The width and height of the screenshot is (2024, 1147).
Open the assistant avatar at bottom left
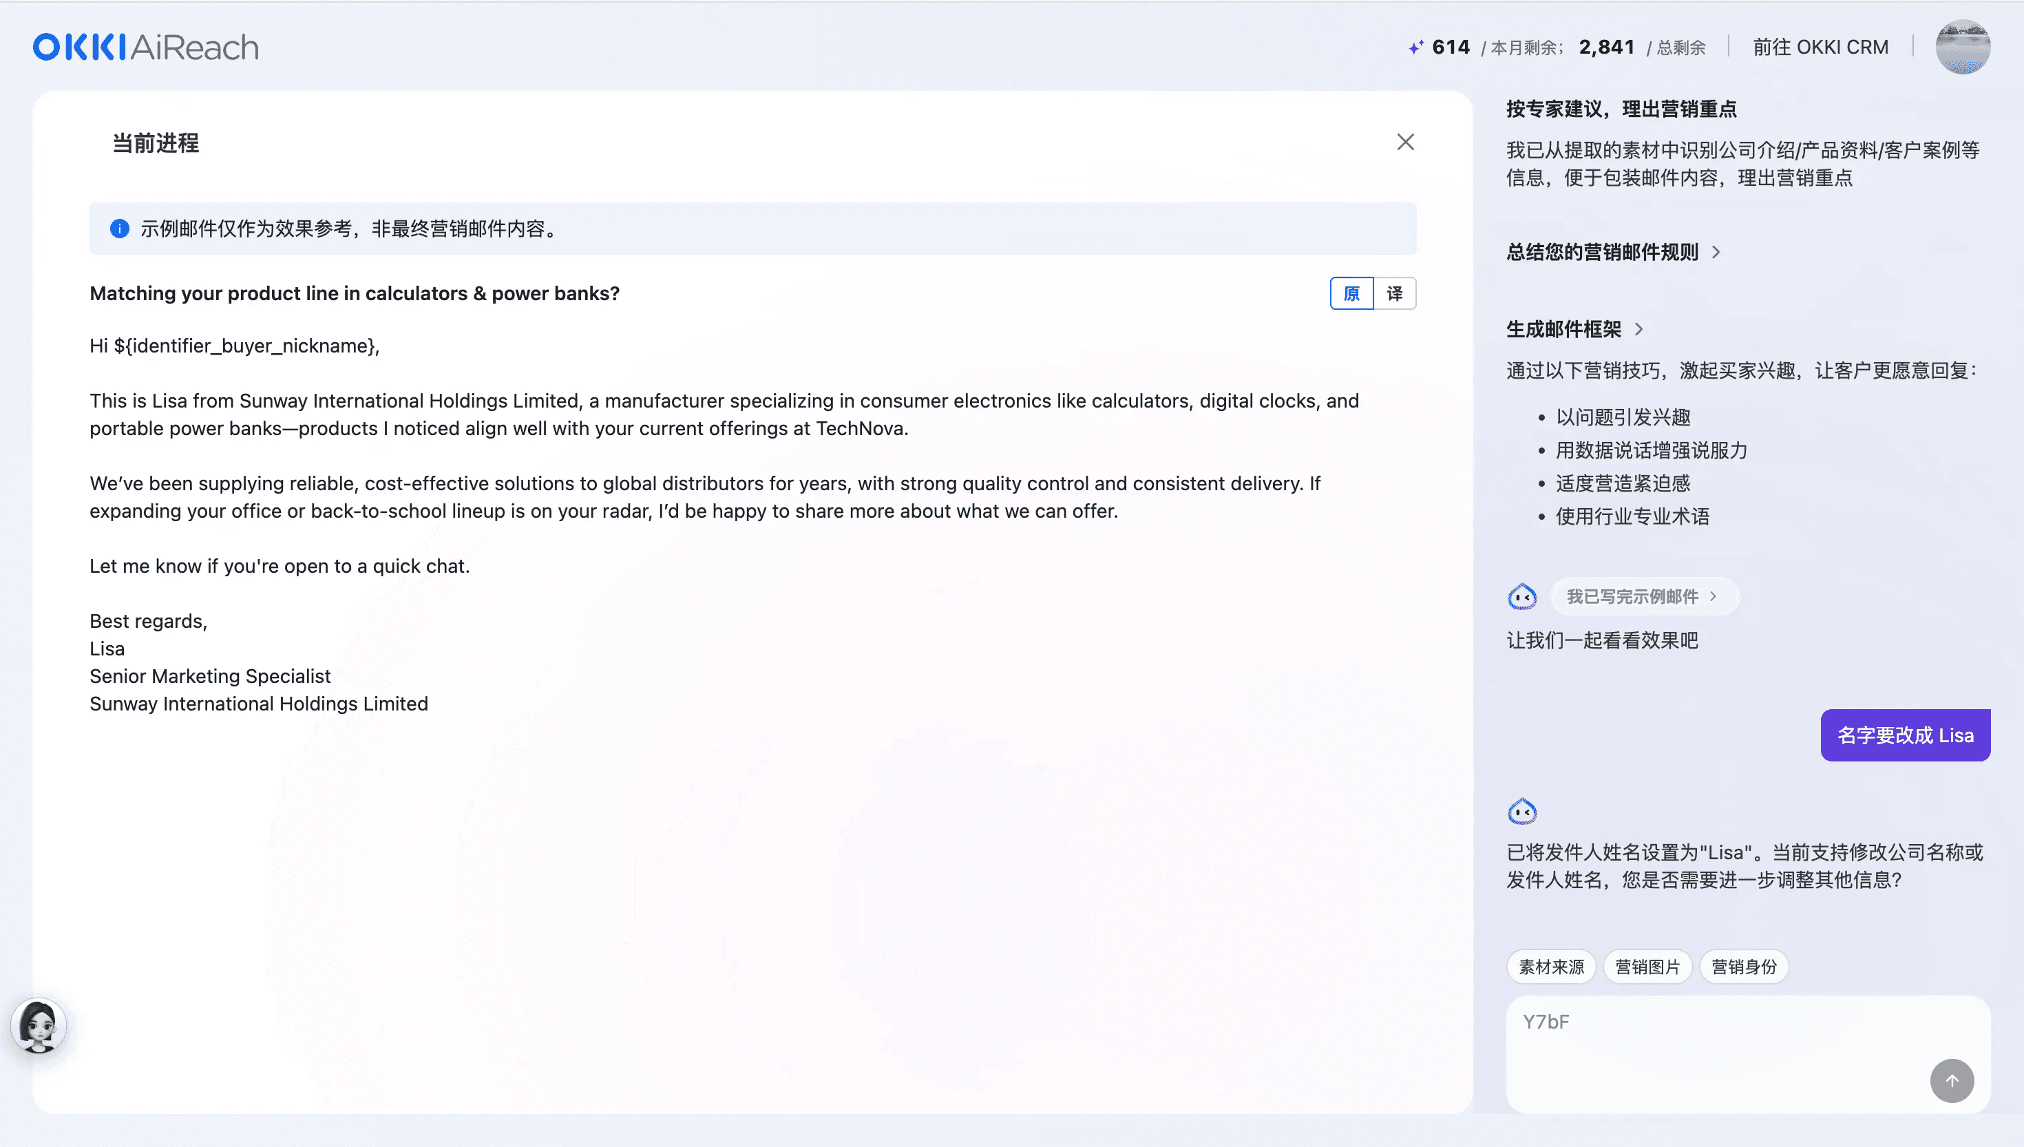tap(39, 1026)
